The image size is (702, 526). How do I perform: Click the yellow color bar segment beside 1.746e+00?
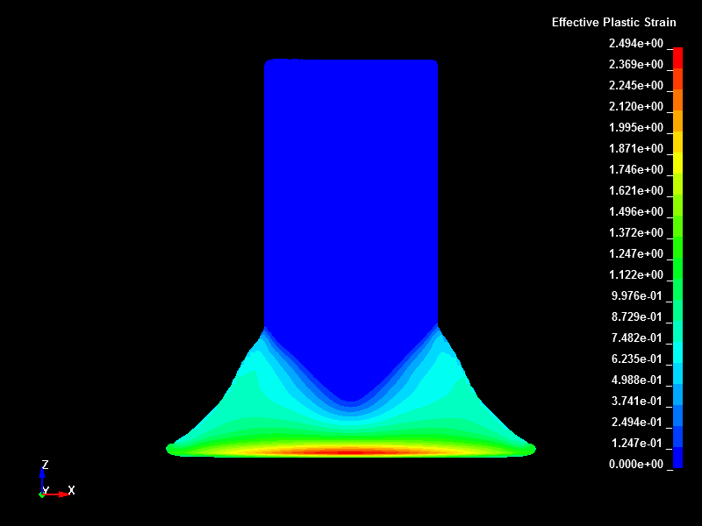pos(677,163)
